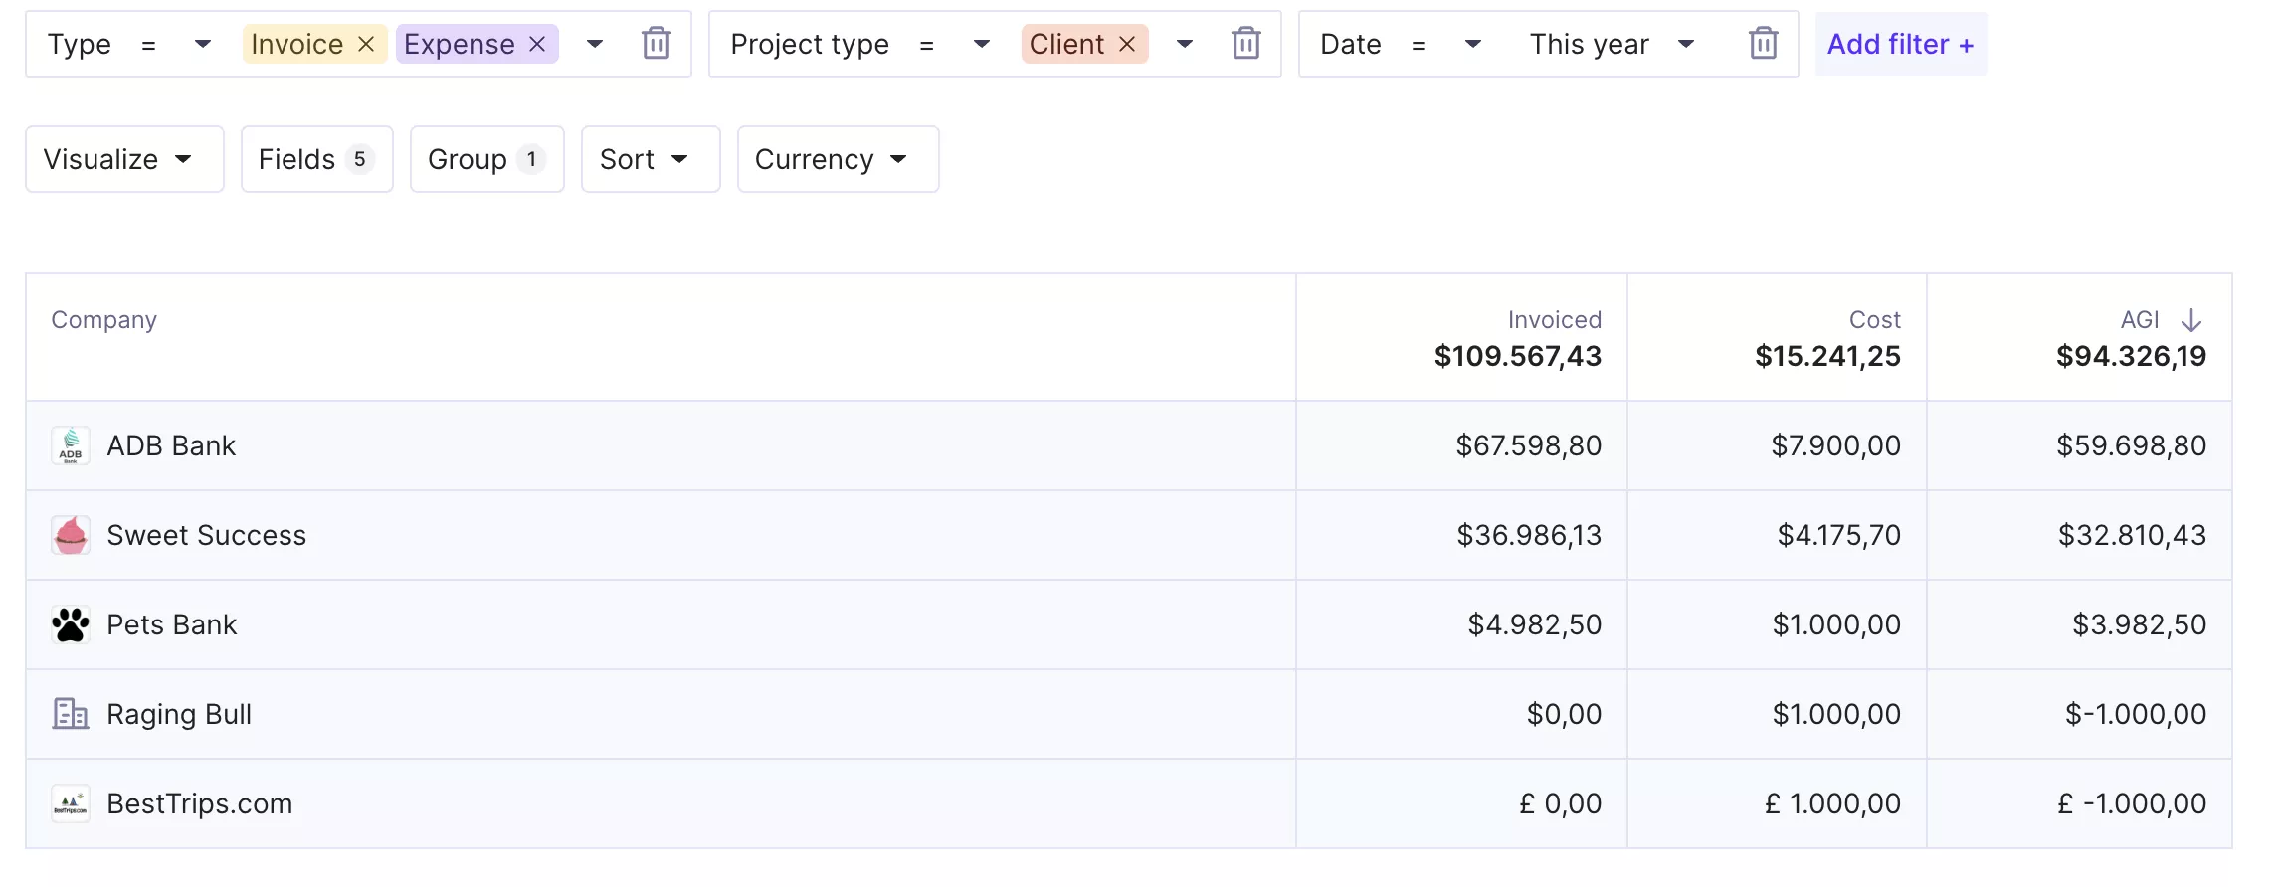Remove the Invoice tag from Type filter

366,44
